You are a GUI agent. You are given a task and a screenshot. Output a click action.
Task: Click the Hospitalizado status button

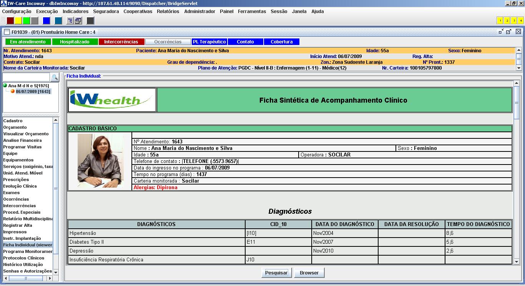point(75,42)
